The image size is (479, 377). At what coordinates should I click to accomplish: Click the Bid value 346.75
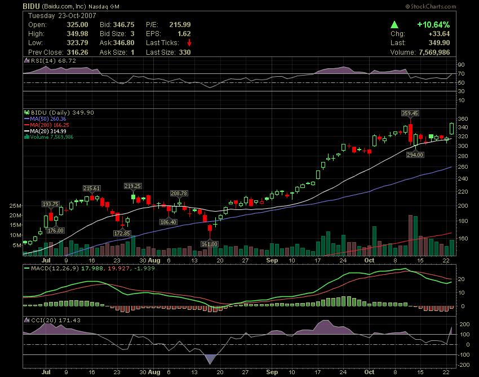(124, 25)
